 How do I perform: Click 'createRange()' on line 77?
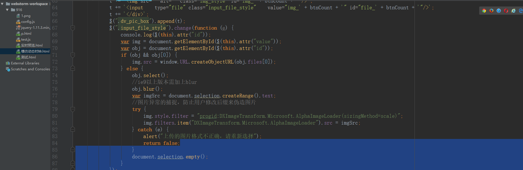[241, 96]
